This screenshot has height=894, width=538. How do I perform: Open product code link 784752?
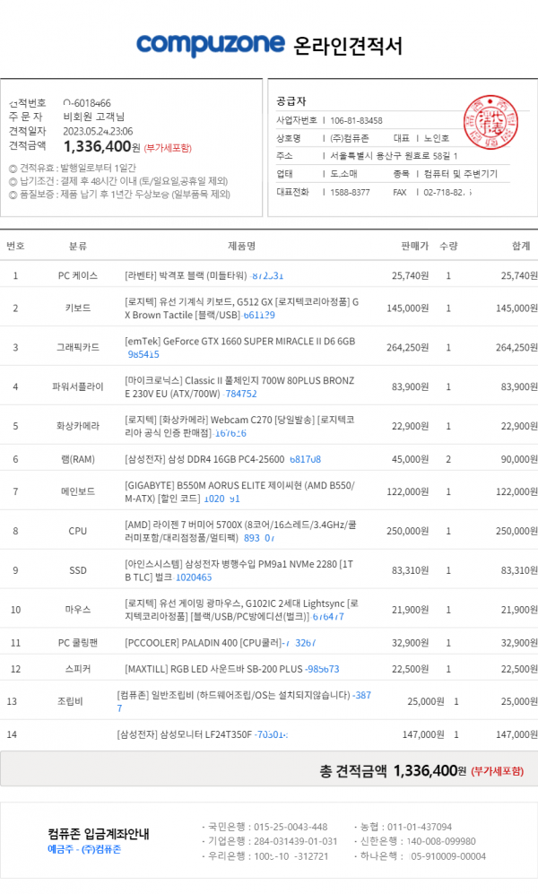tap(241, 394)
